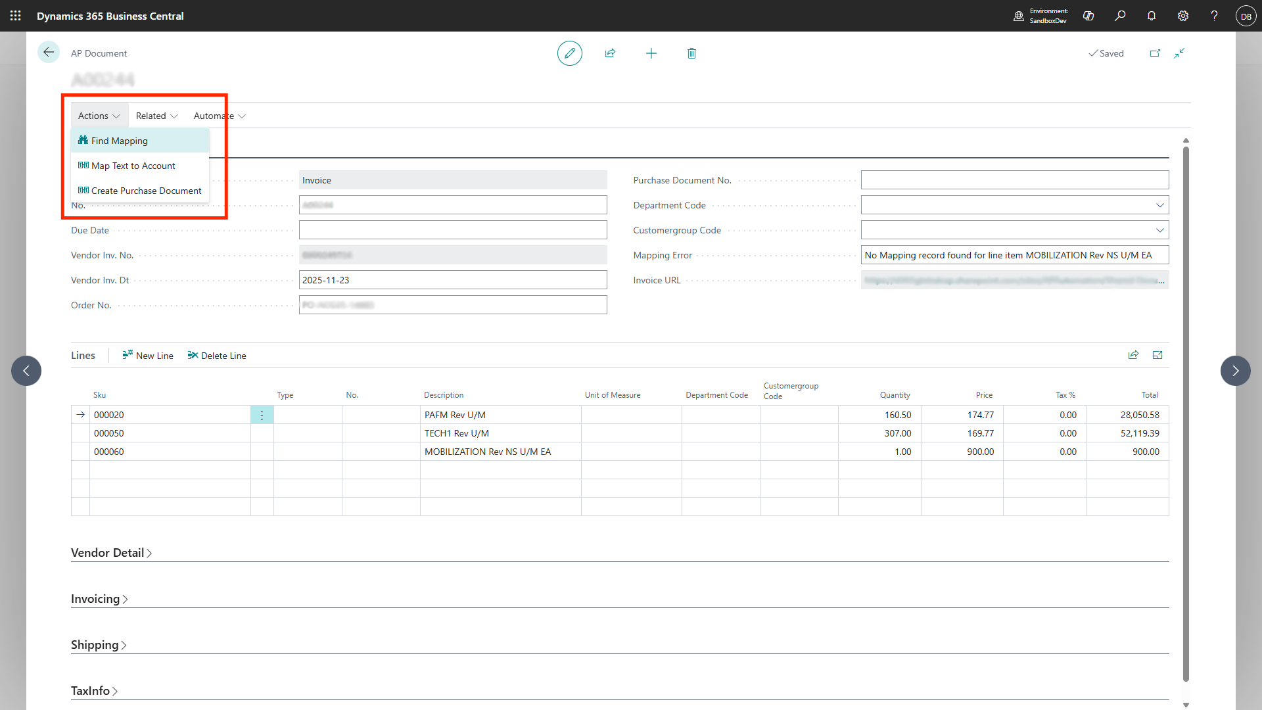Click the back arrow button
Image resolution: width=1262 pixels, height=710 pixels.
tap(48, 53)
